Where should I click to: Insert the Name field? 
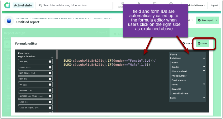coord(174,63)
